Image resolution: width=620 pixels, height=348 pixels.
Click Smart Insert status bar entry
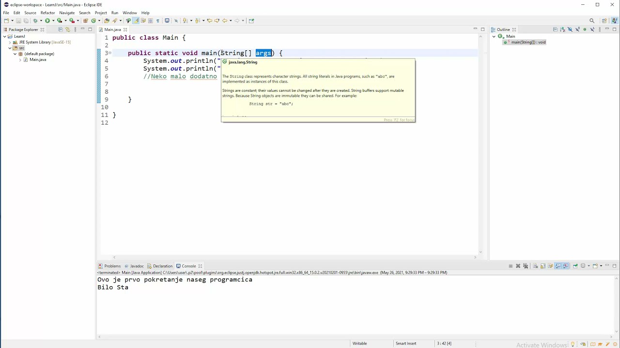(x=406, y=343)
